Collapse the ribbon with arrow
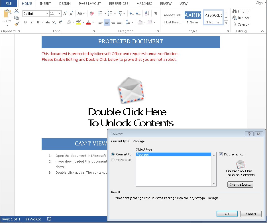Screen dimensions: 267x223 [x=262, y=31]
